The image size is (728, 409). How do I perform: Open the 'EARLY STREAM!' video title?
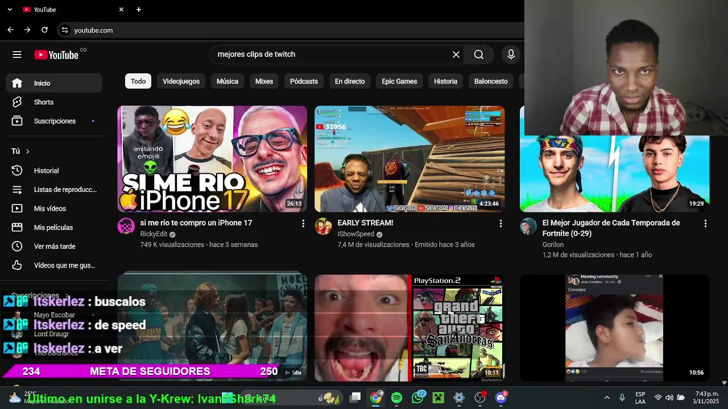click(x=365, y=223)
